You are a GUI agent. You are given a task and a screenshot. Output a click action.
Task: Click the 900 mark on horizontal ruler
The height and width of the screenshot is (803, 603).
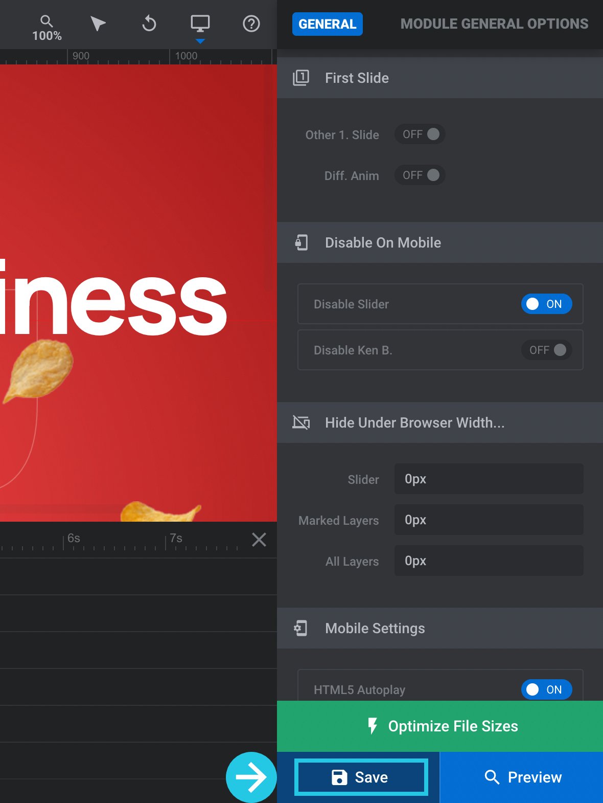click(81, 56)
